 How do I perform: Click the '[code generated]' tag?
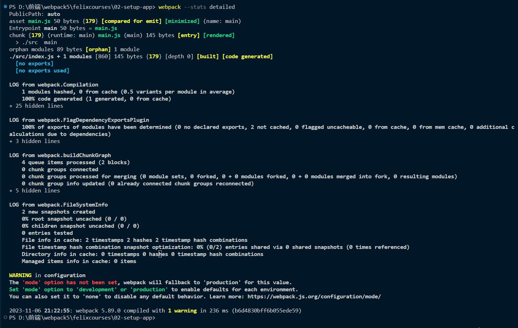tap(248, 56)
